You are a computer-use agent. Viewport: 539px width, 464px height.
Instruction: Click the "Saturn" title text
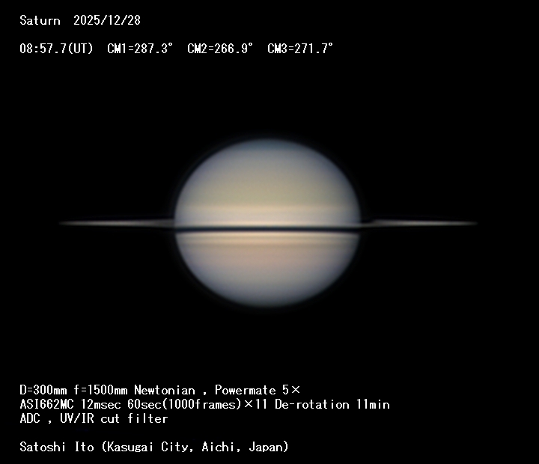(40, 20)
